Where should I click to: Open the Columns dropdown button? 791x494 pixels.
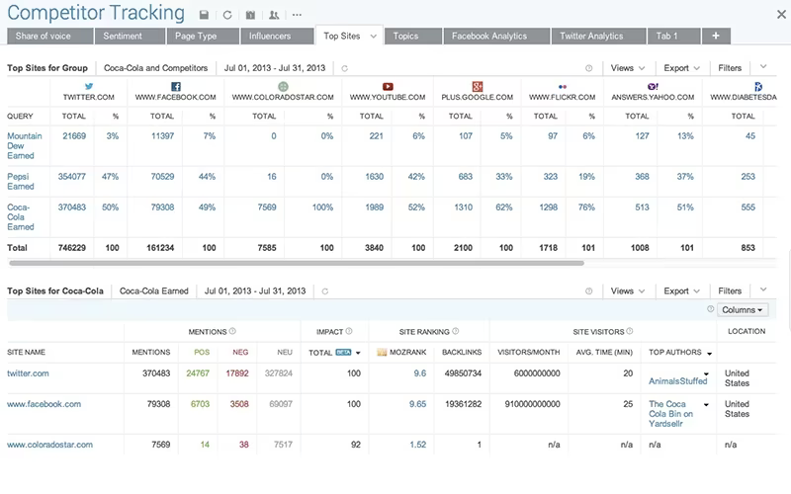coord(743,309)
